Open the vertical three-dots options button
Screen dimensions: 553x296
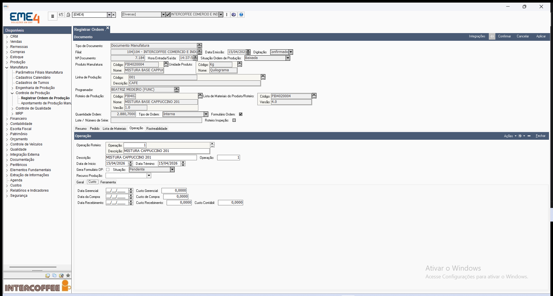[227, 15]
